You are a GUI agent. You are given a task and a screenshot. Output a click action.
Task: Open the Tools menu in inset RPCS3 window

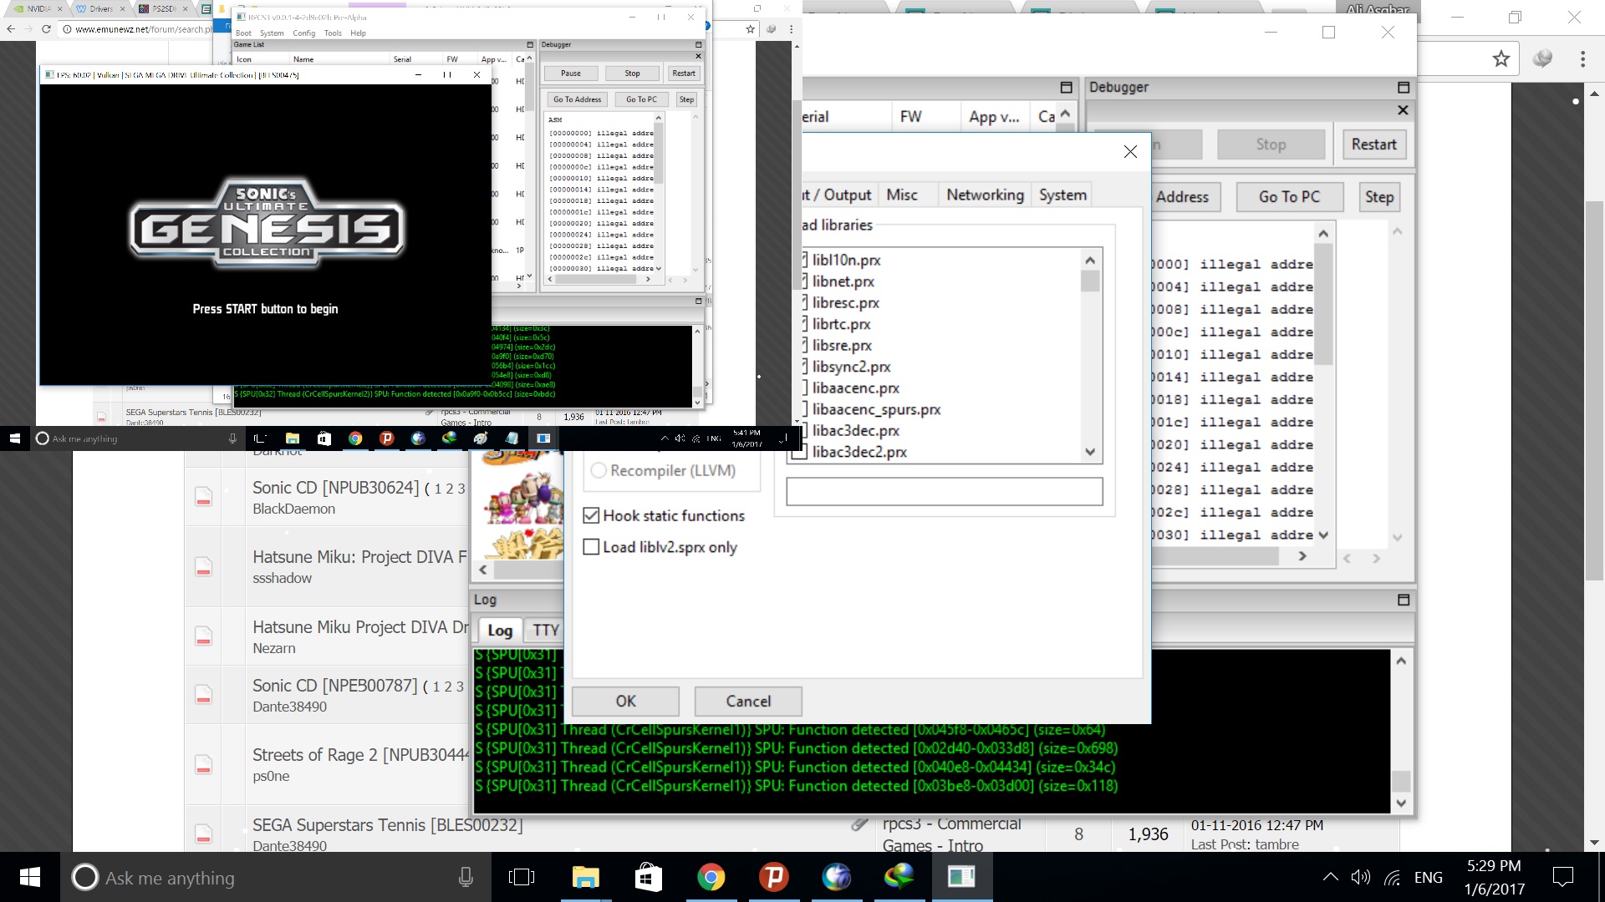pyautogui.click(x=333, y=33)
